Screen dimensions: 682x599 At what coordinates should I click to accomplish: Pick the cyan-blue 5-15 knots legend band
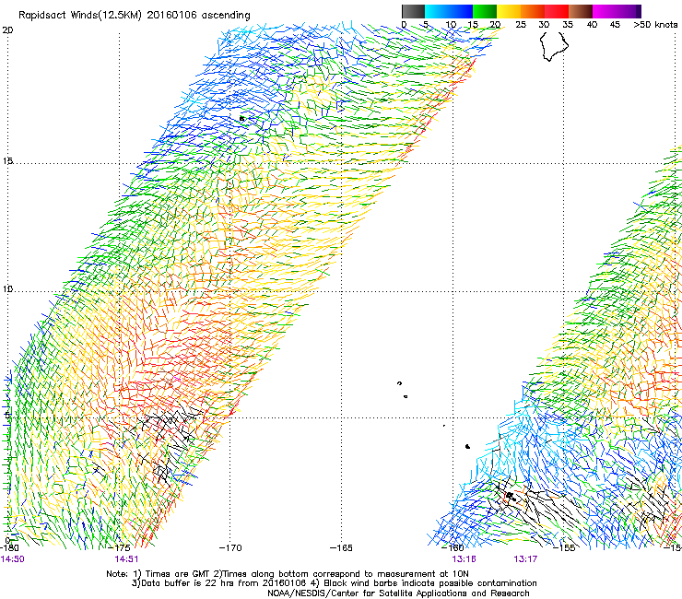coord(449,11)
